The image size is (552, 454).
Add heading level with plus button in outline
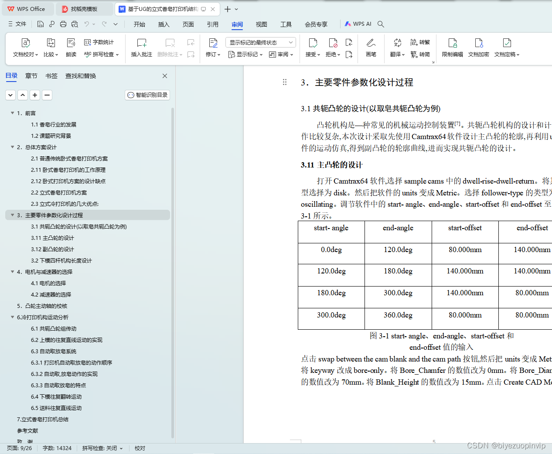coord(35,95)
